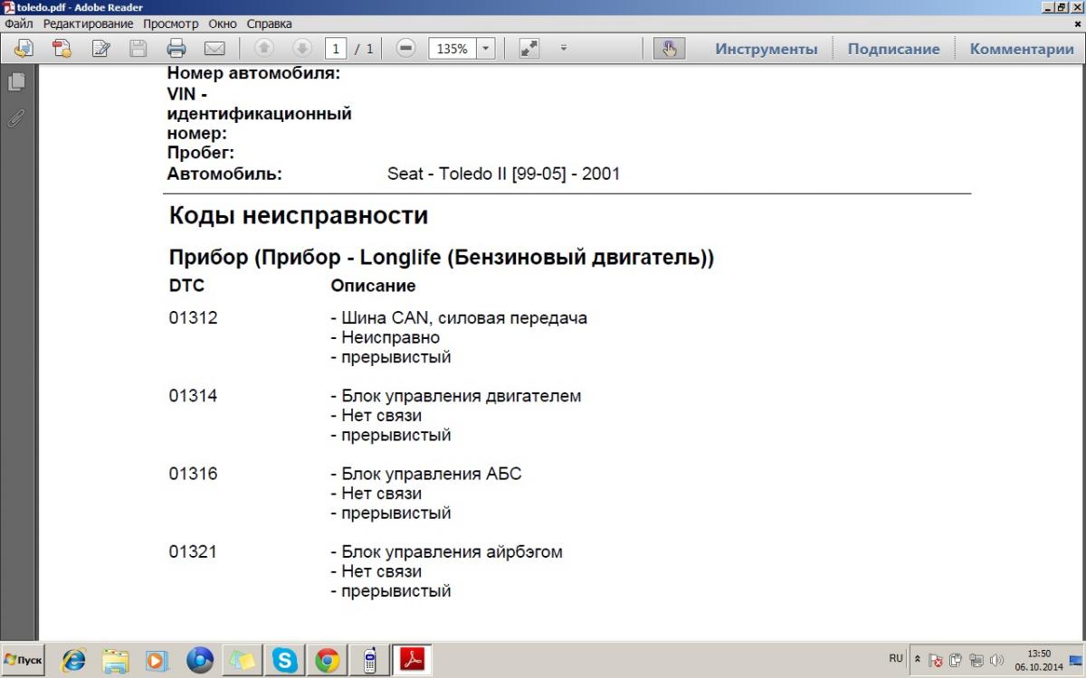The width and height of the screenshot is (1086, 678).
Task: Open the Окно menu
Action: (223, 24)
